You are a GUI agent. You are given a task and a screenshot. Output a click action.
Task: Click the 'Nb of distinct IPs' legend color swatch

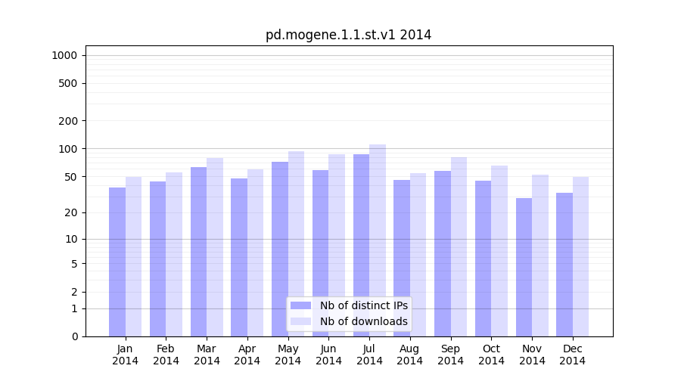tap(300, 305)
